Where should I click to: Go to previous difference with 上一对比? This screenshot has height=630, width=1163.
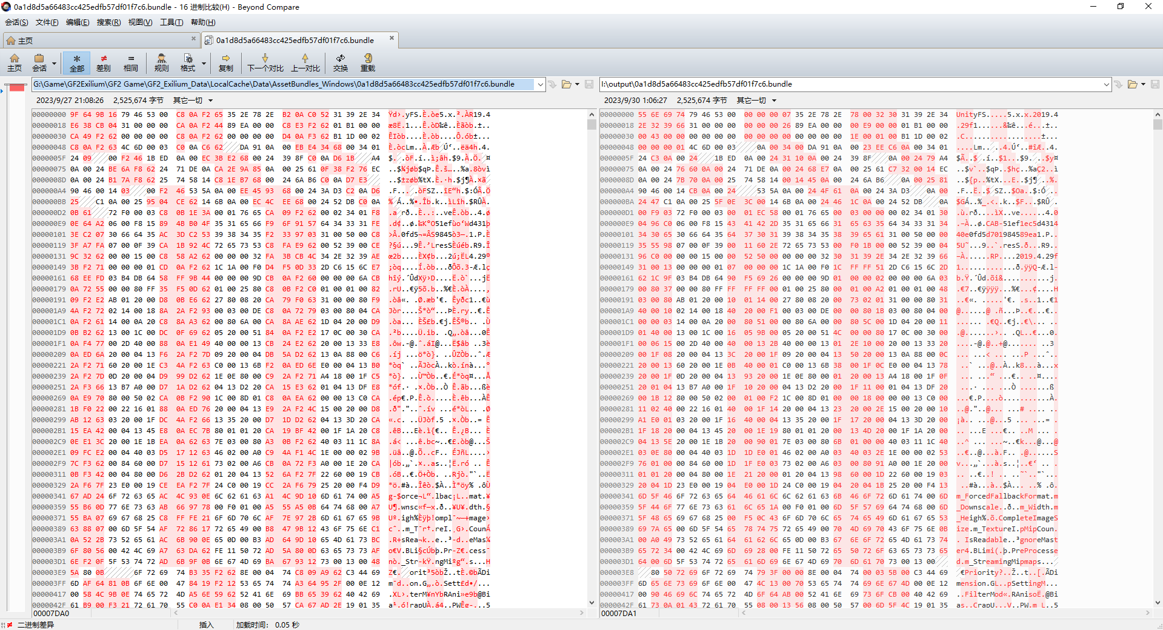305,62
